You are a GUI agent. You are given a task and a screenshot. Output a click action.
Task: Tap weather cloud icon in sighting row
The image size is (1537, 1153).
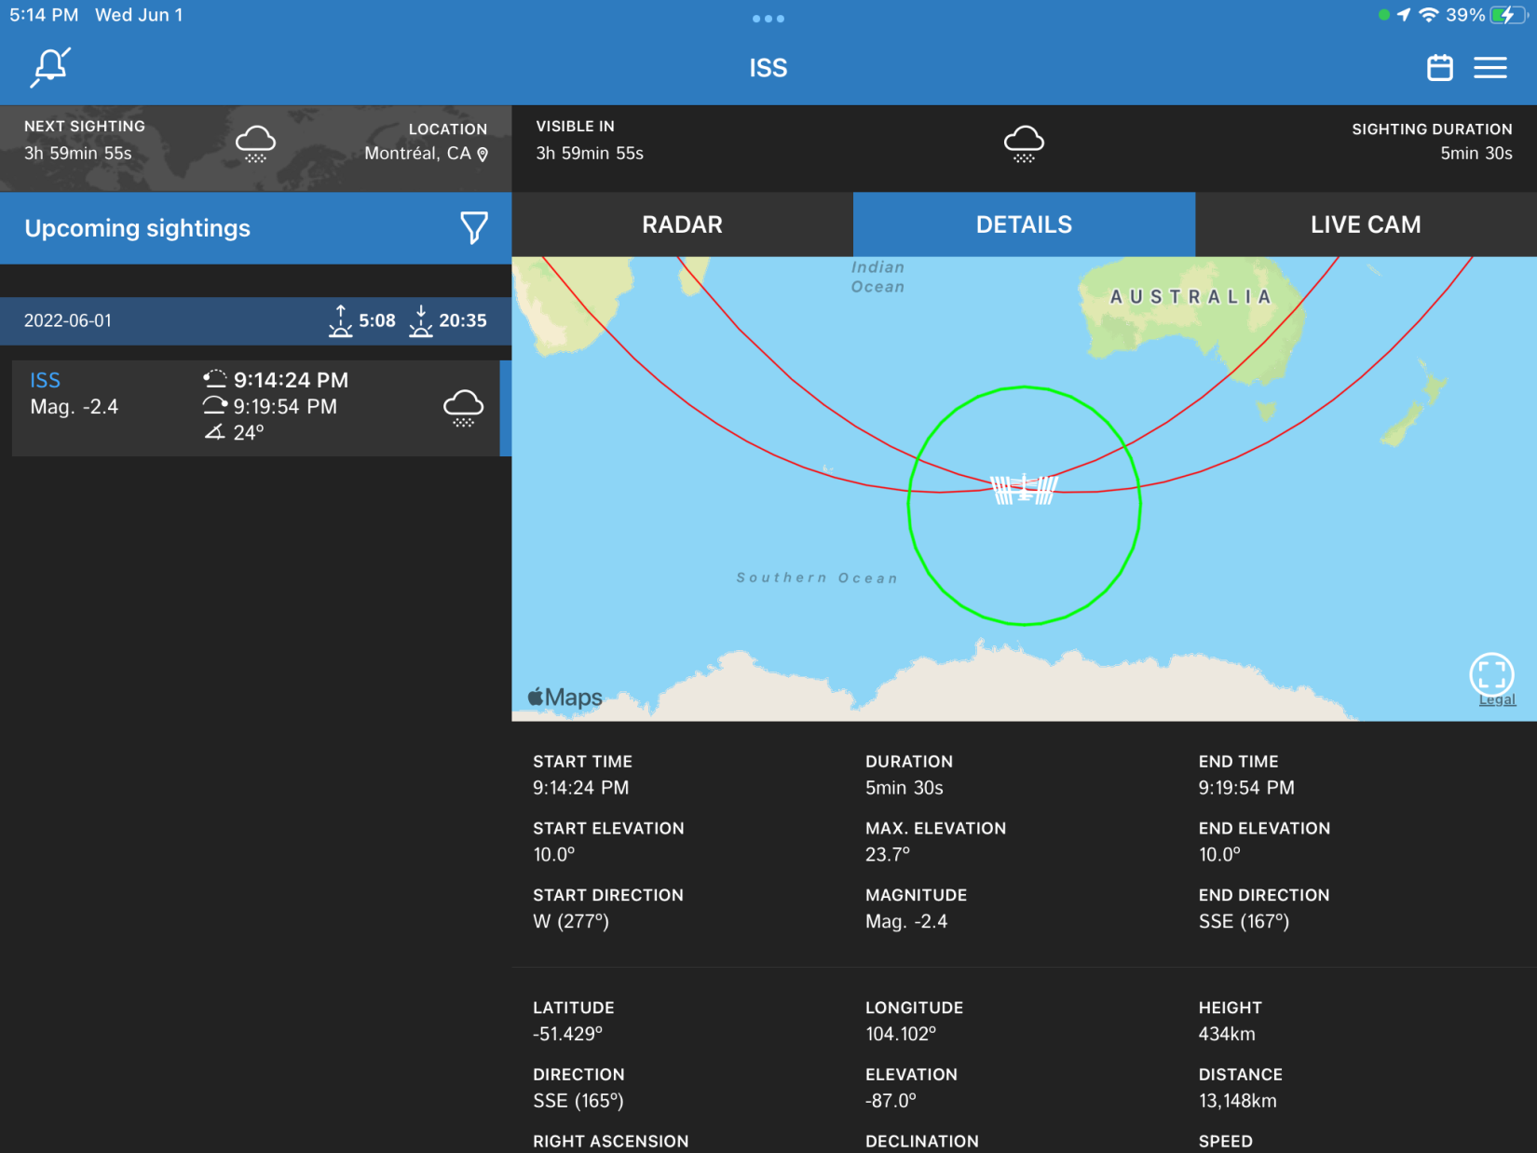(463, 407)
